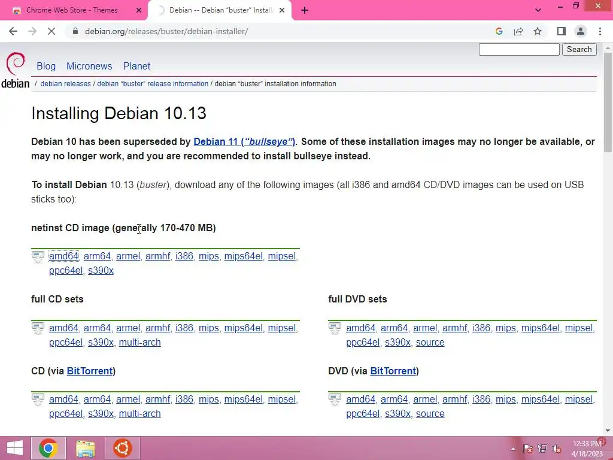Open the Windows Start menu
613x460 pixels.
pyautogui.click(x=14, y=448)
